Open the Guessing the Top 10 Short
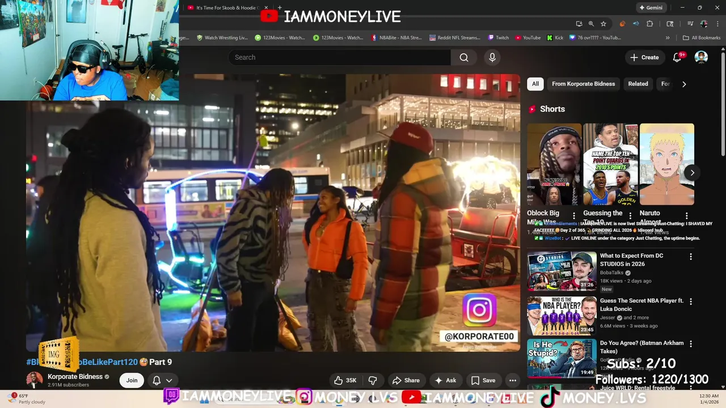Viewport: 726px width, 408px height. (x=611, y=164)
